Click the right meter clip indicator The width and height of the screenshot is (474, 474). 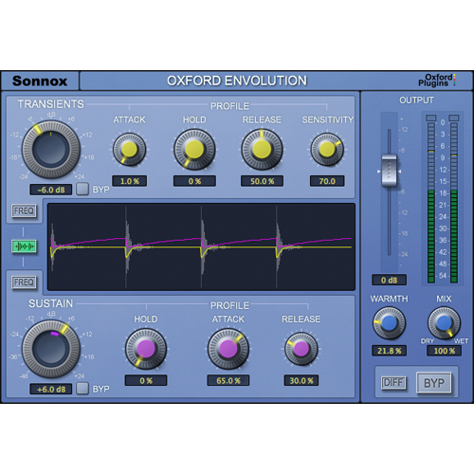coord(454,118)
